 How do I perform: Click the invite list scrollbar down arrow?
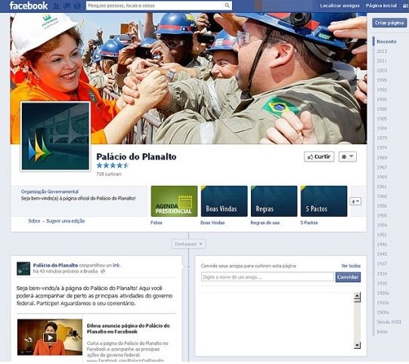[x=357, y=346]
